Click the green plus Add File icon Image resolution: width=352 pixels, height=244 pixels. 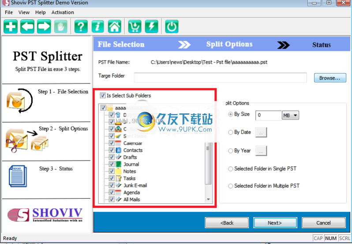[11, 26]
